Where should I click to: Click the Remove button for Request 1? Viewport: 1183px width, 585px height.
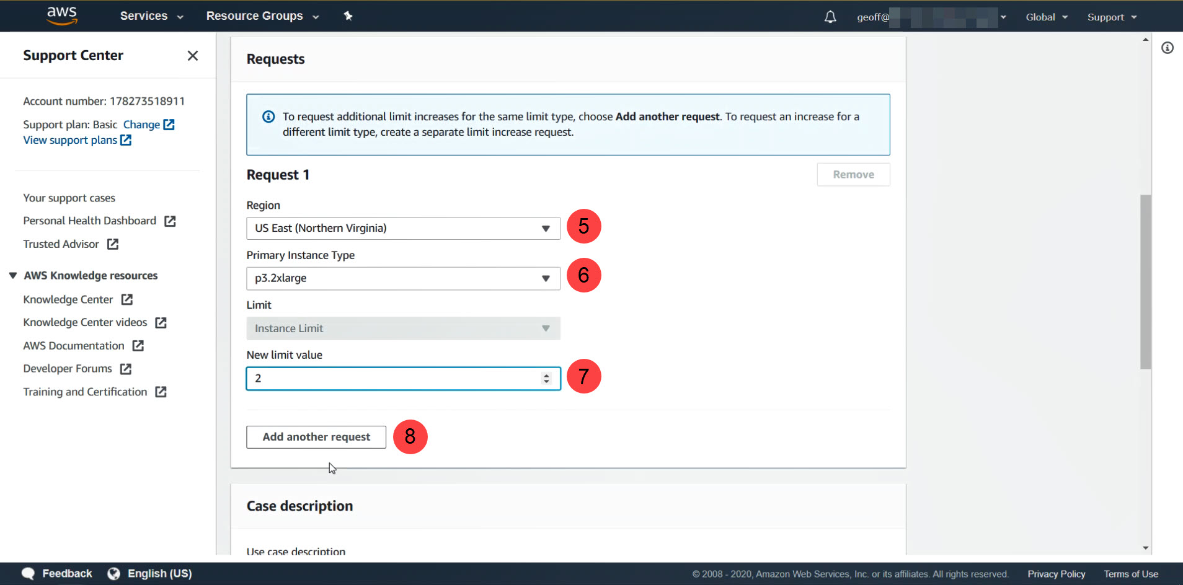853,175
